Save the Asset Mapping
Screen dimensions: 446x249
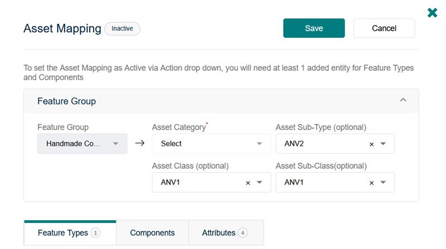(x=314, y=28)
